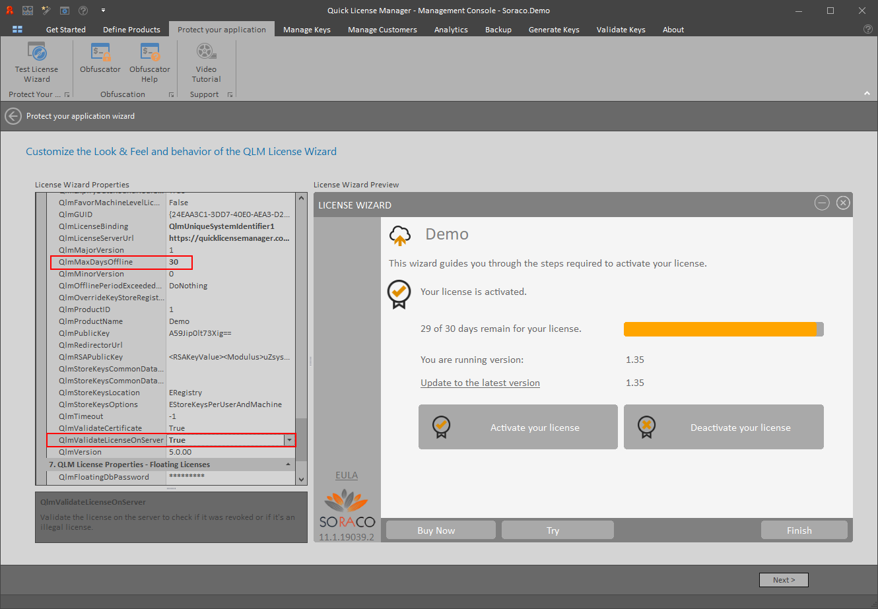The height and width of the screenshot is (609, 878).
Task: Click the EStoreKeysPerUserAndMachine value
Action: 226,404
